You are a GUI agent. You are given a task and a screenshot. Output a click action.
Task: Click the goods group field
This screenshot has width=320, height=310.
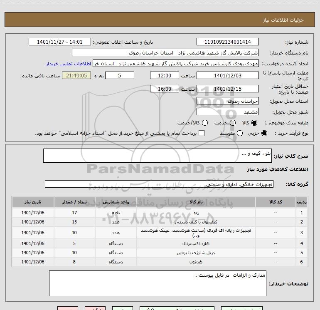point(159,184)
